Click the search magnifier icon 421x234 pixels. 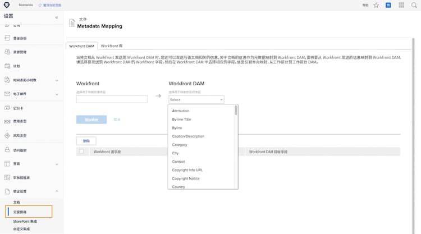(414, 5)
